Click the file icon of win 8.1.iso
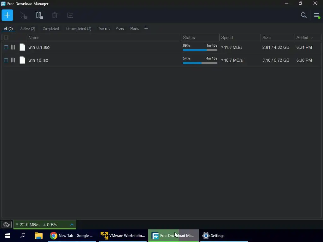The image size is (323, 242). (x=22, y=47)
